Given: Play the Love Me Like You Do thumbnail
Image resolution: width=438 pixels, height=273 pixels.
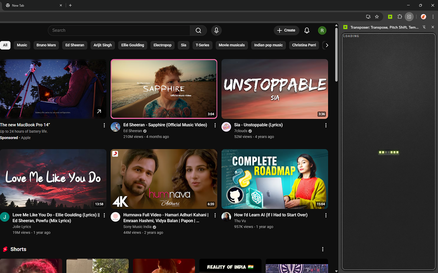Looking at the screenshot, I should [x=53, y=179].
